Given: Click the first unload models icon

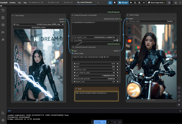Looking at the screenshot, I should 135,3.
